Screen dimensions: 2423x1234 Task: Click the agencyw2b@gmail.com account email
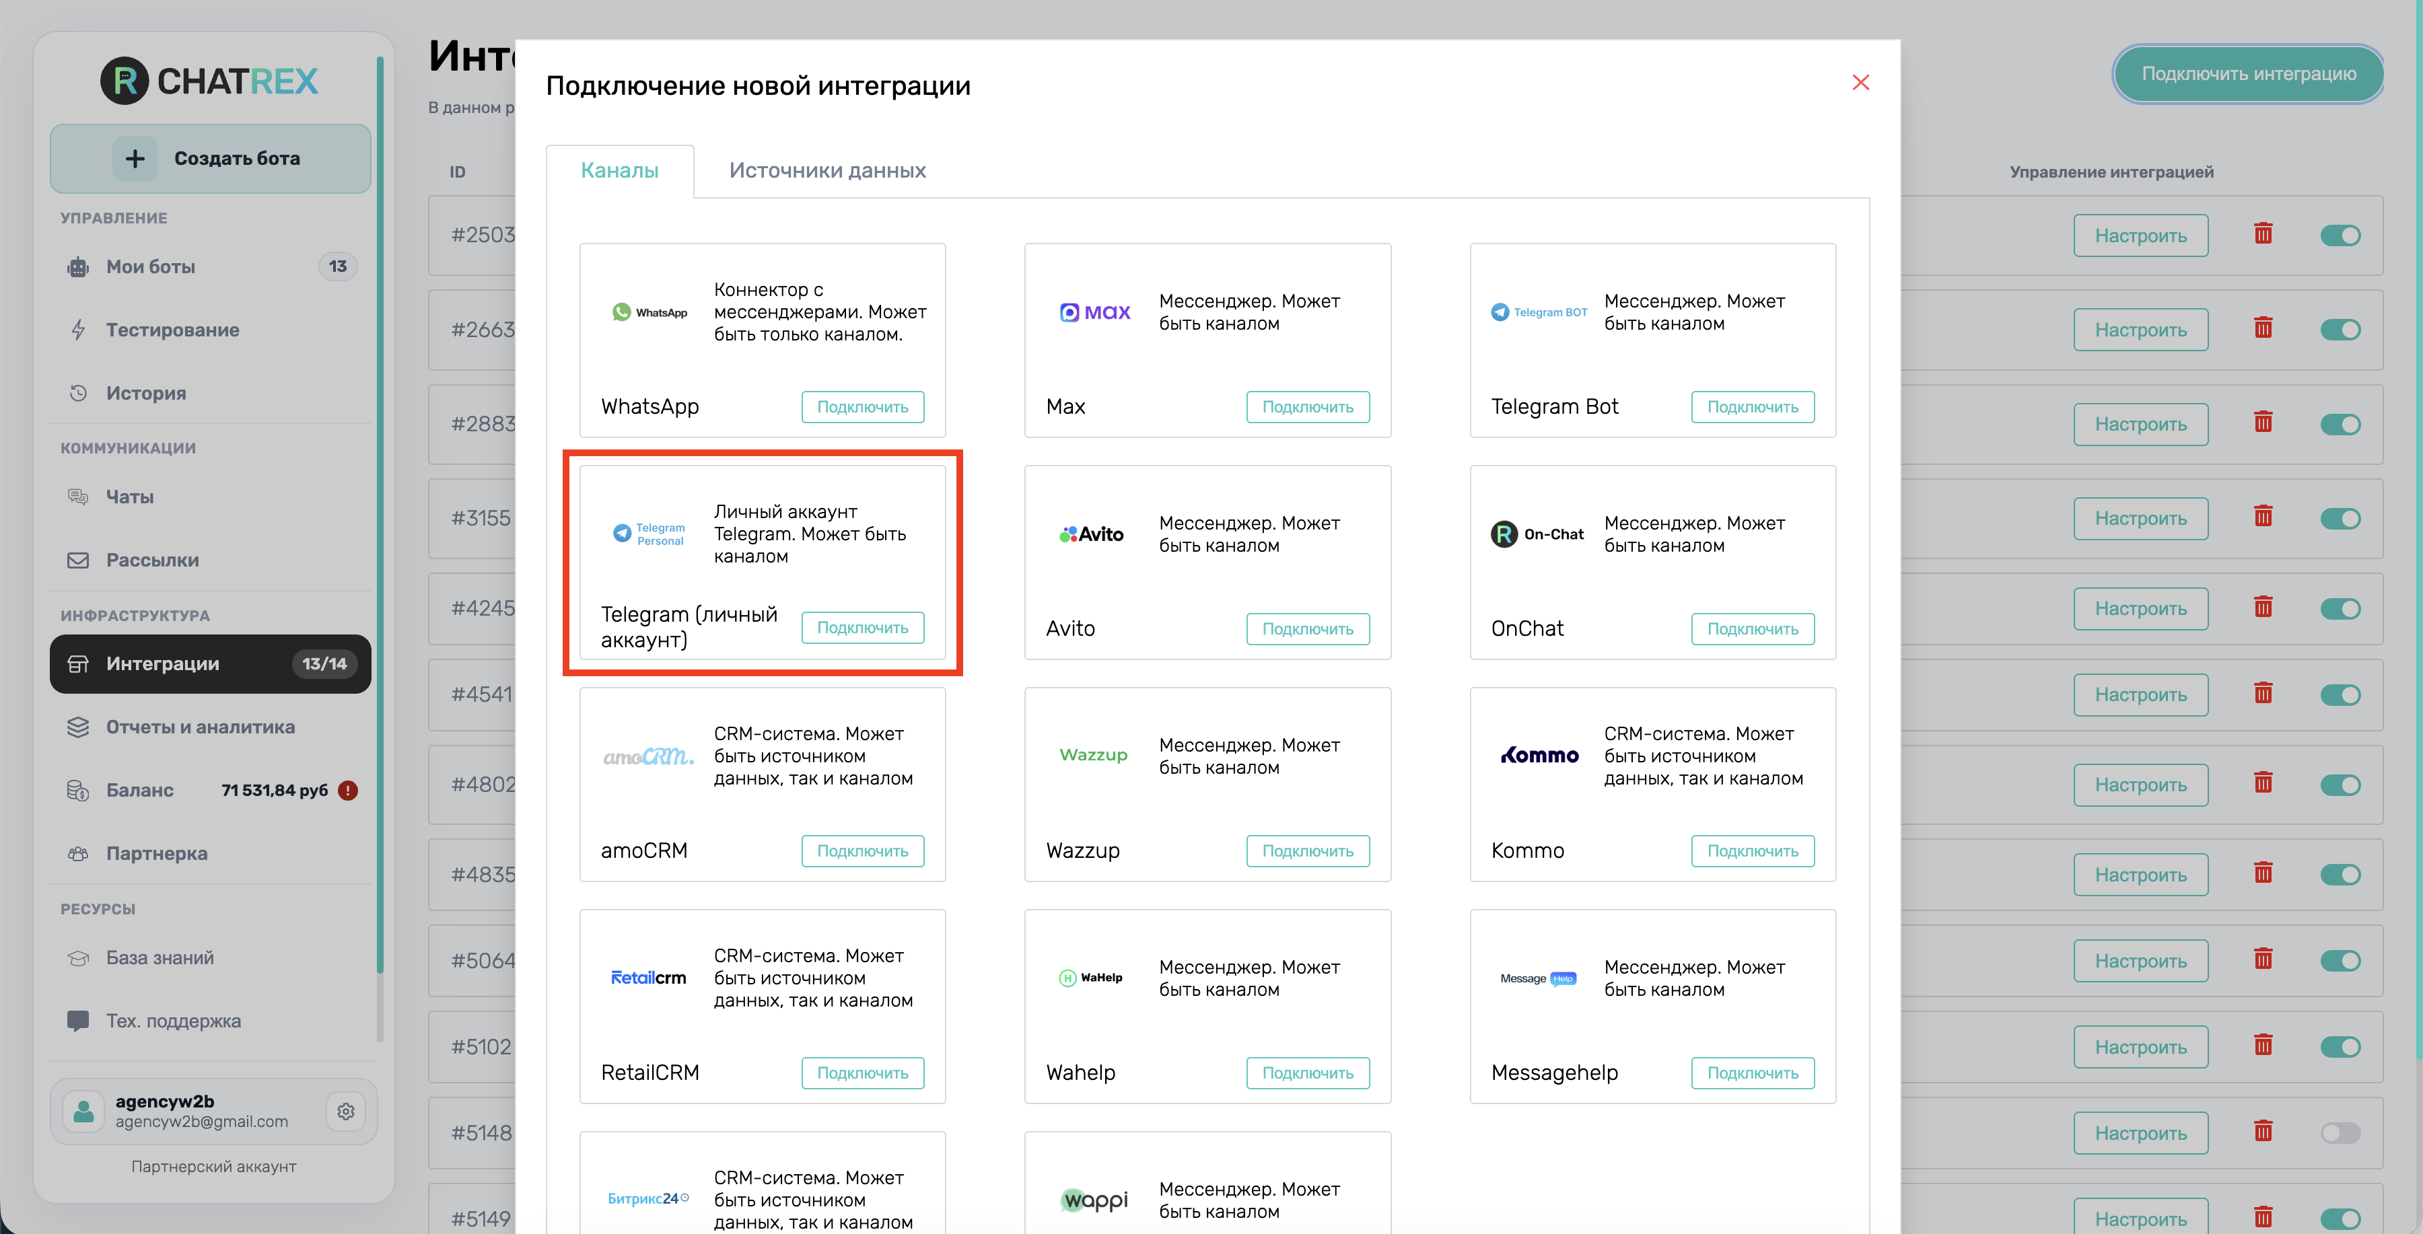[201, 1122]
